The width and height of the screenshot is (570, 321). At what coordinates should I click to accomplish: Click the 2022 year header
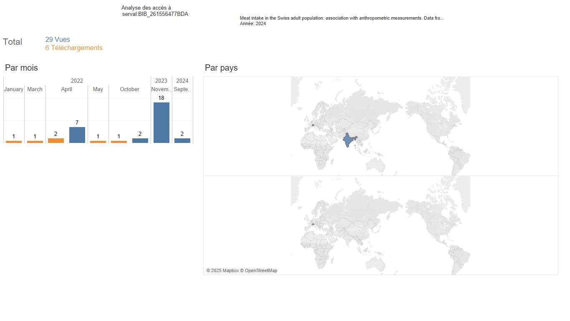point(77,81)
